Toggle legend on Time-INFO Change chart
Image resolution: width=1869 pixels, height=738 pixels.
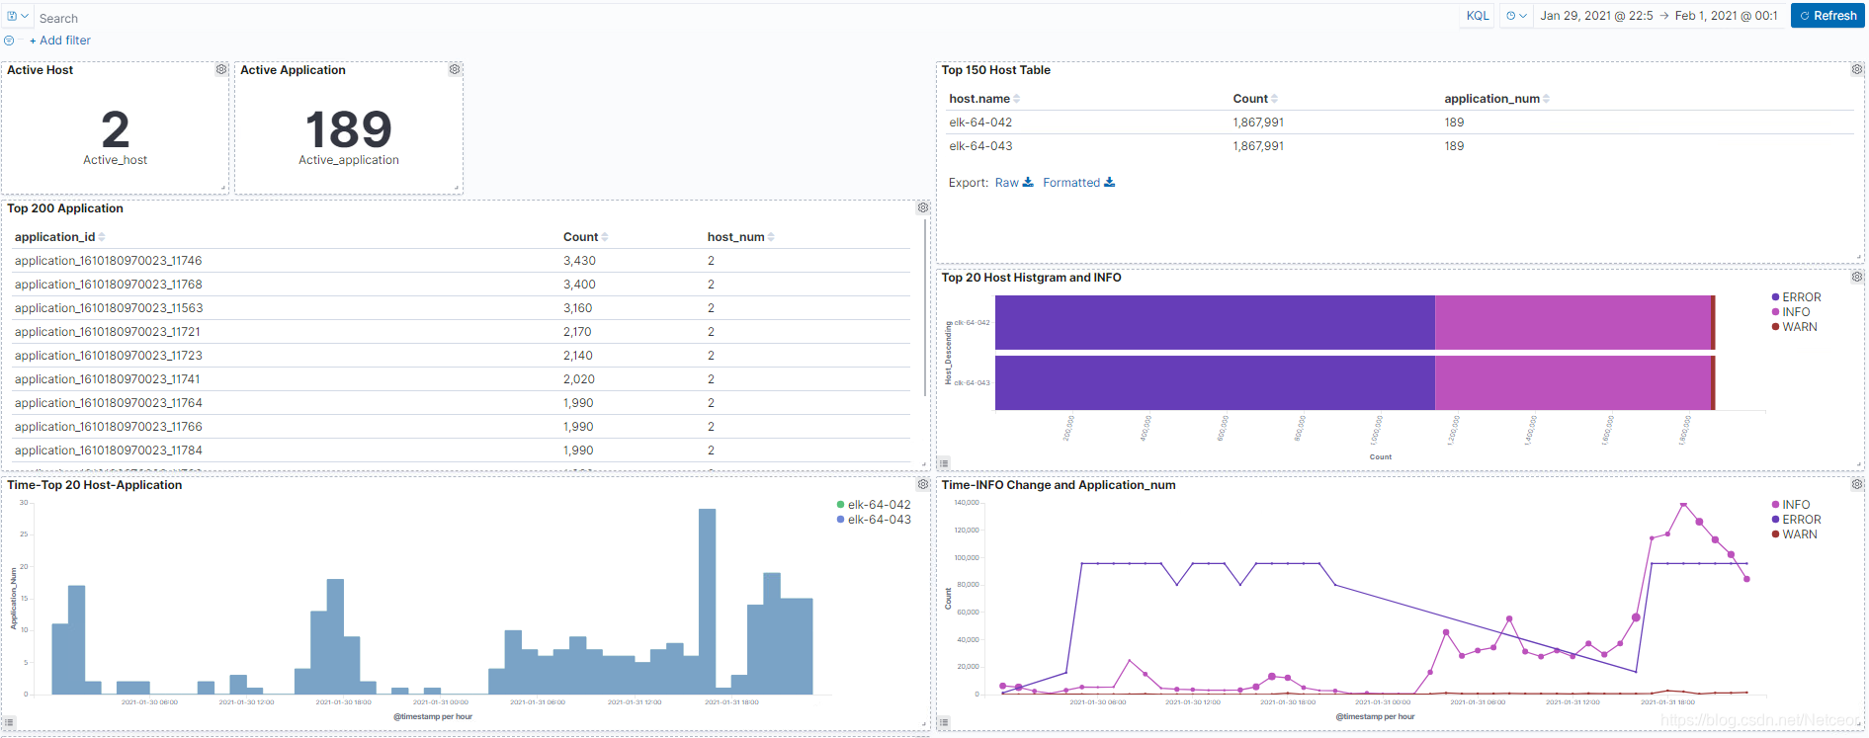[944, 723]
